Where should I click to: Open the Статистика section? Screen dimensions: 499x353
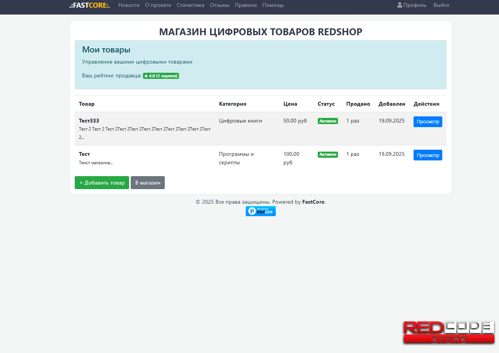point(190,5)
